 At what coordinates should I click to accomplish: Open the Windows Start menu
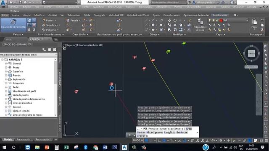tap(4, 147)
